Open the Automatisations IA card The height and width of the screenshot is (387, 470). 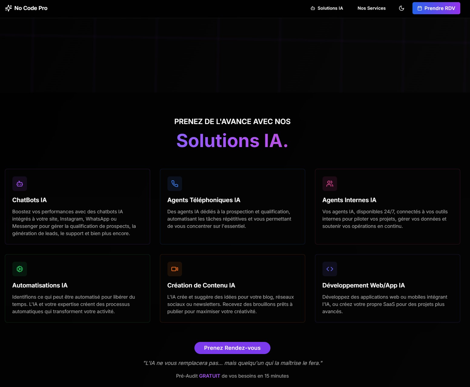click(78, 288)
